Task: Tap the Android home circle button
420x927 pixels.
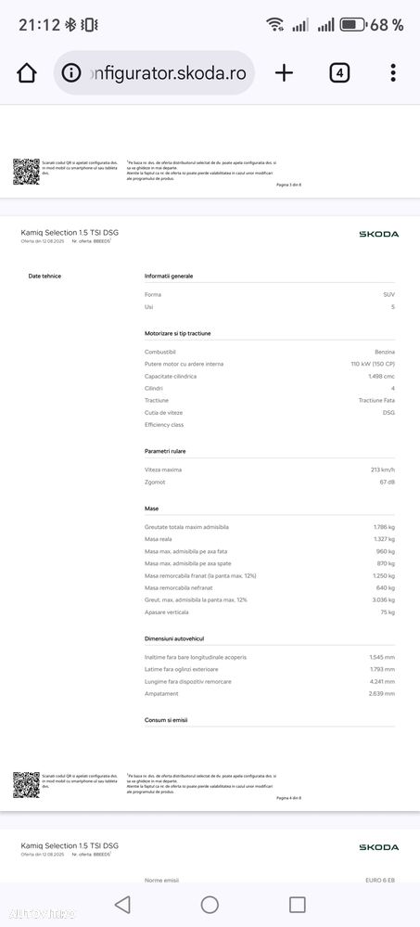Action: 210,905
